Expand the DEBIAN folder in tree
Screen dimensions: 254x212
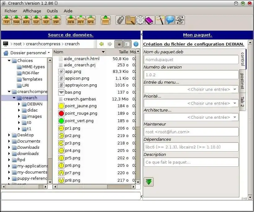(19, 104)
